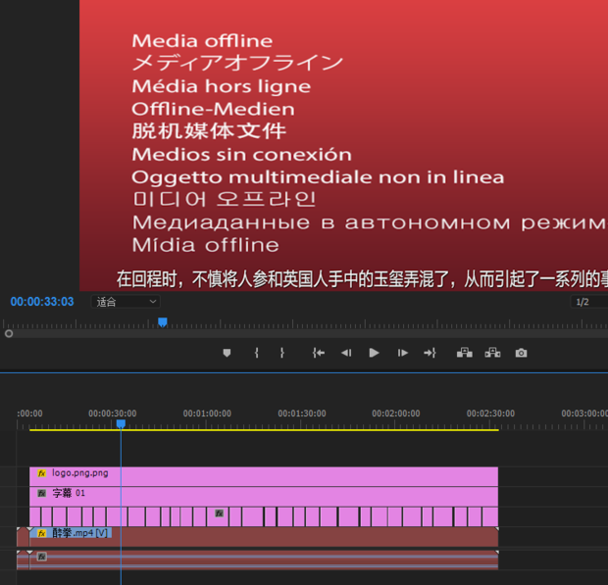Click fx badge on the subtitle segment
The image size is (608, 585).
219,513
